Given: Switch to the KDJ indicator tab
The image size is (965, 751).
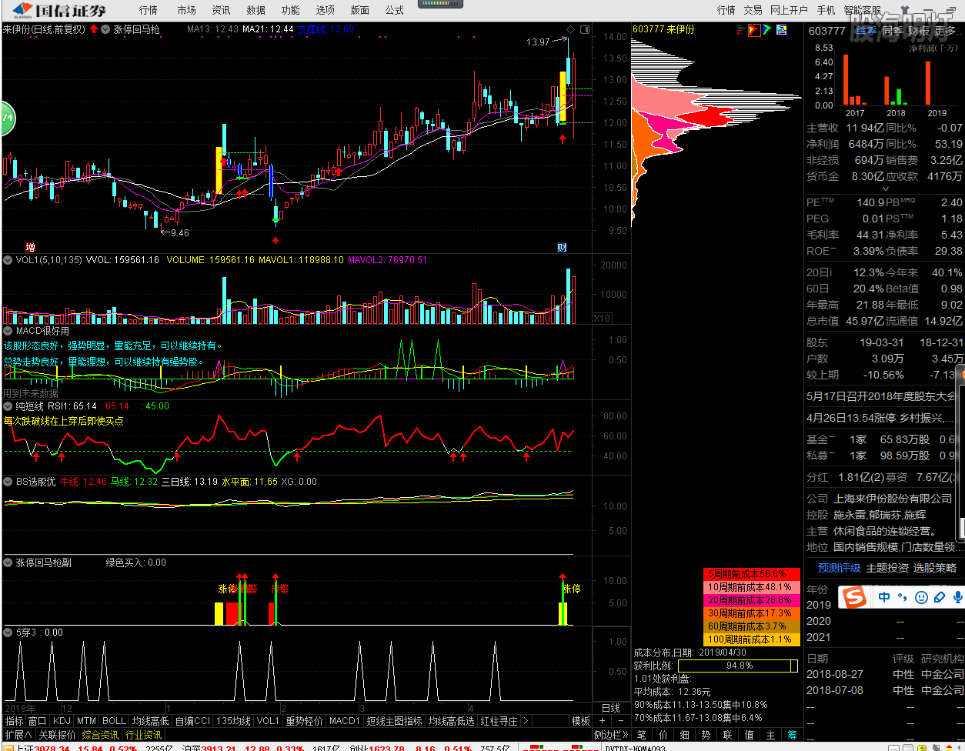Looking at the screenshot, I should tap(62, 721).
